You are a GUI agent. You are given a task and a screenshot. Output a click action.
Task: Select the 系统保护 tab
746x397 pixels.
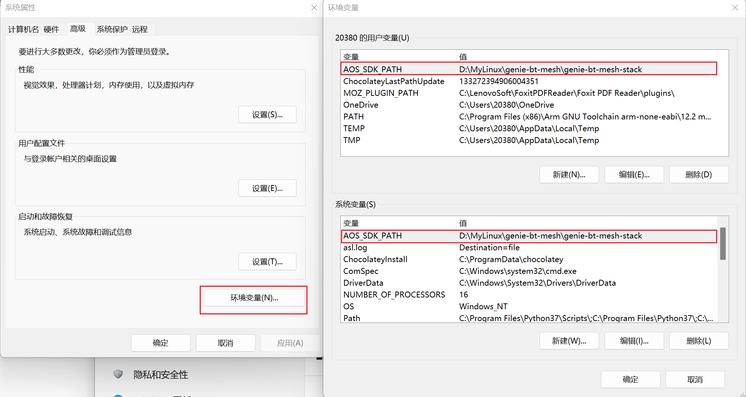coord(112,29)
